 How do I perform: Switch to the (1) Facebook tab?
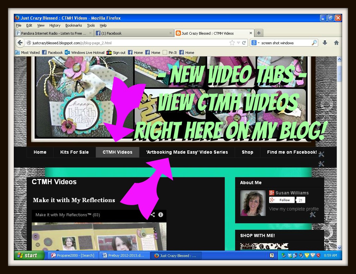[x=134, y=33]
